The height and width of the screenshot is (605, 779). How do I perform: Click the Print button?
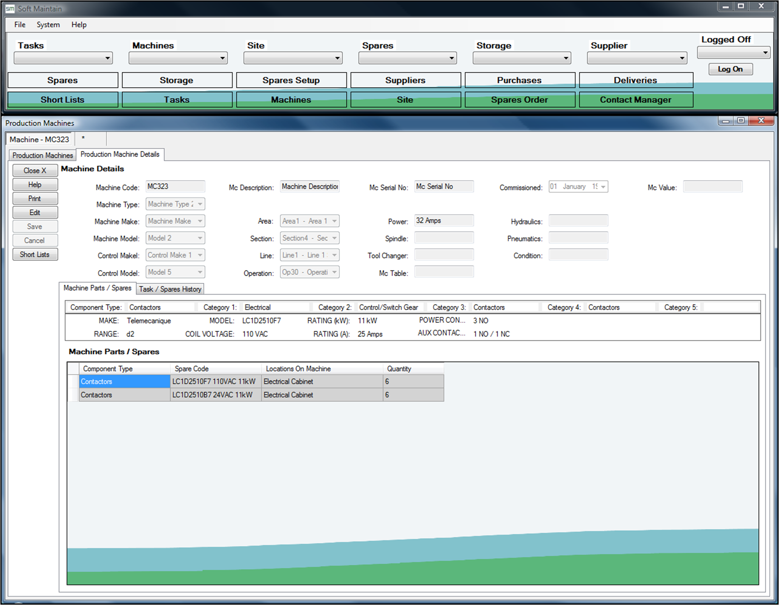point(35,198)
